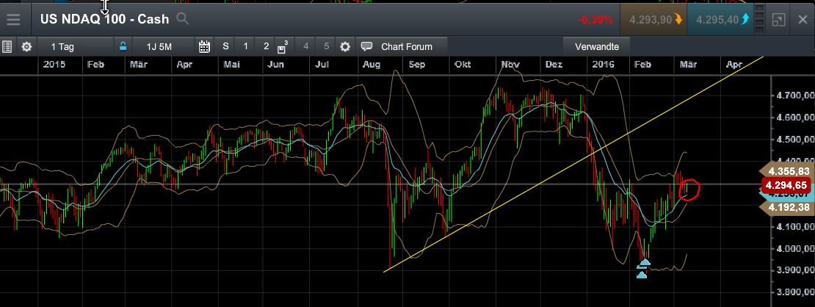
Task: Open Chart Forum button
Action: [402, 46]
